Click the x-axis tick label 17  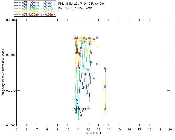click(x=139, y=129)
